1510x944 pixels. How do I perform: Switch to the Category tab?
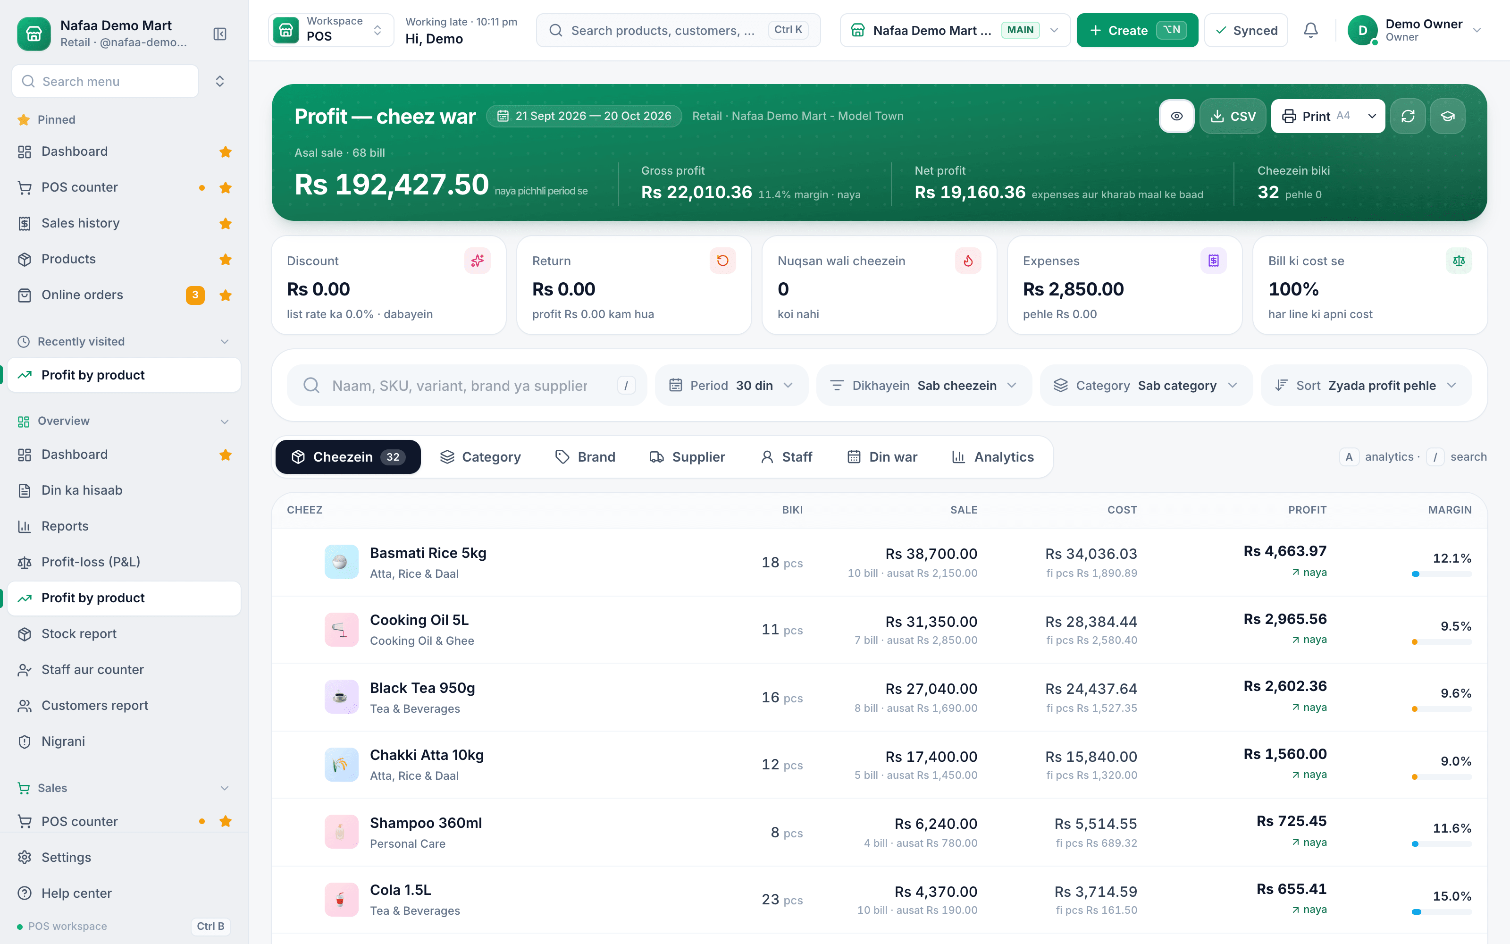480,457
